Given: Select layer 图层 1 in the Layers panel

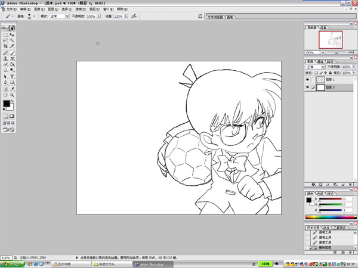Looking at the screenshot, I should pyautogui.click(x=329, y=80).
